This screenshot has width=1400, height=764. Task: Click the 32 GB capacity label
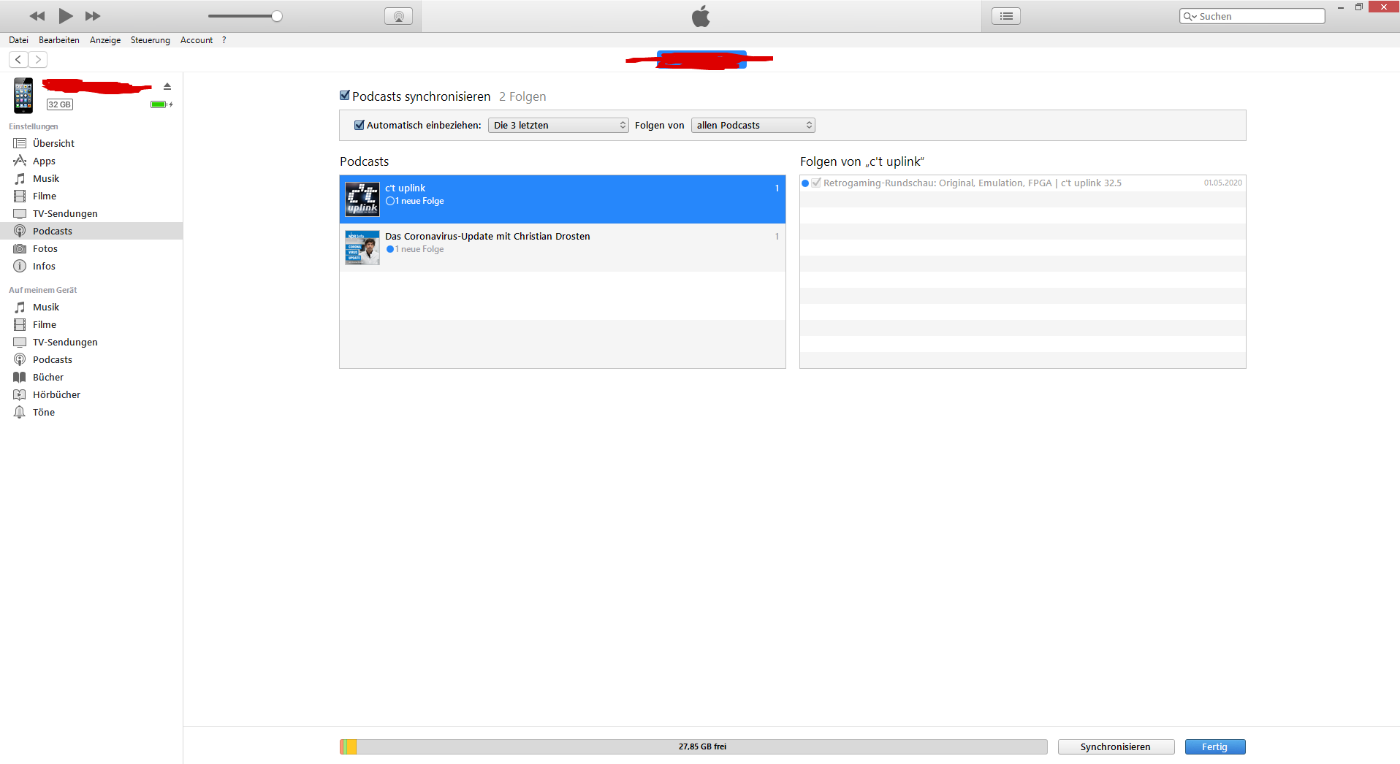tap(60, 104)
